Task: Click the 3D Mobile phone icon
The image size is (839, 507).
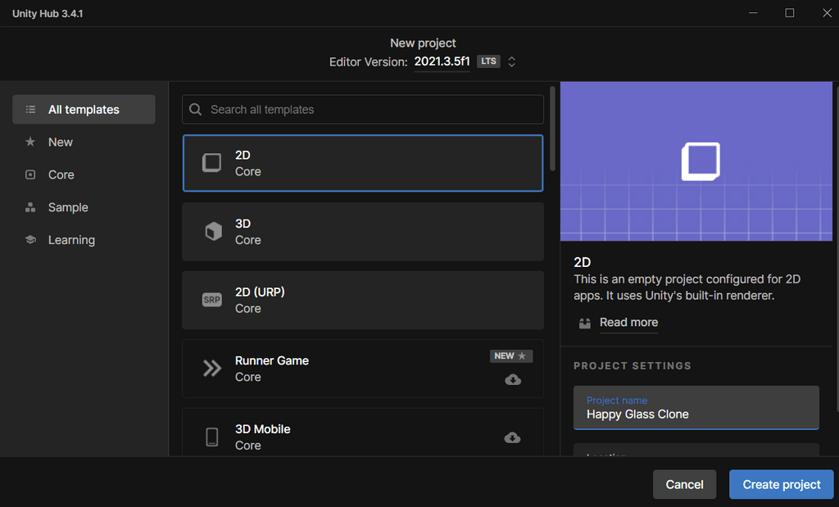Action: [212, 437]
